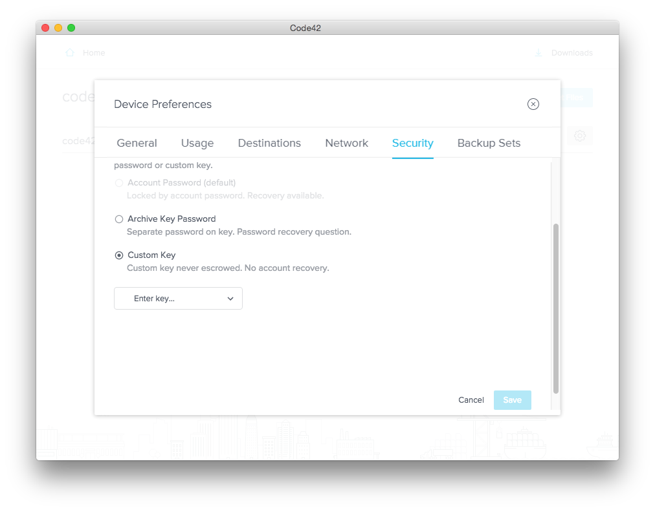The image size is (655, 512).
Task: View the Usage tab
Action: (197, 143)
